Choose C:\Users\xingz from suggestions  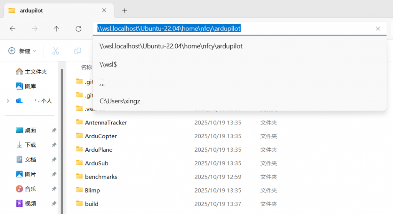point(120,101)
